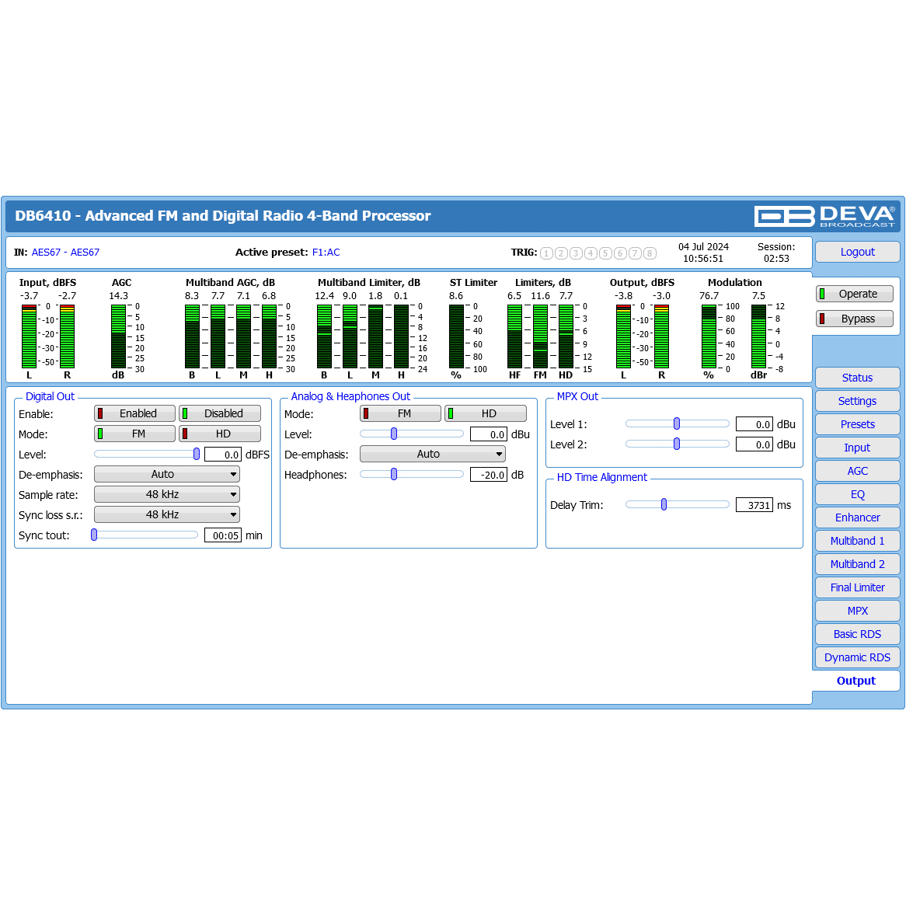Screen dimensions: 906x906
Task: Switch processor to Bypass mode
Action: pos(854,319)
